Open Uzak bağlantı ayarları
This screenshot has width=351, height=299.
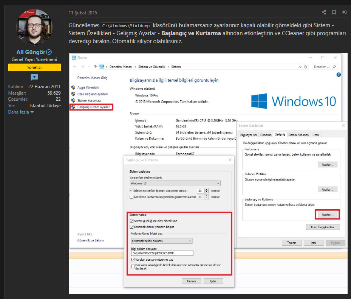point(93,94)
